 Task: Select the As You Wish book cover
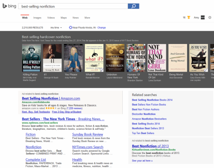(x=199, y=58)
